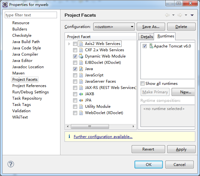This screenshot has height=176, width=200.
Task: Open Java Build Path properties page
Action: (x=26, y=42)
